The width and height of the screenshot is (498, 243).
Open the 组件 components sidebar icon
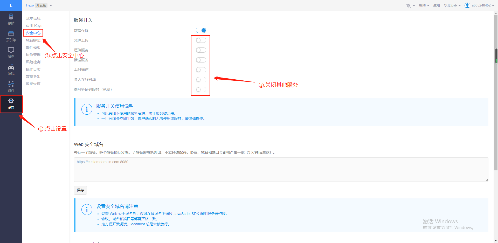tap(11, 84)
